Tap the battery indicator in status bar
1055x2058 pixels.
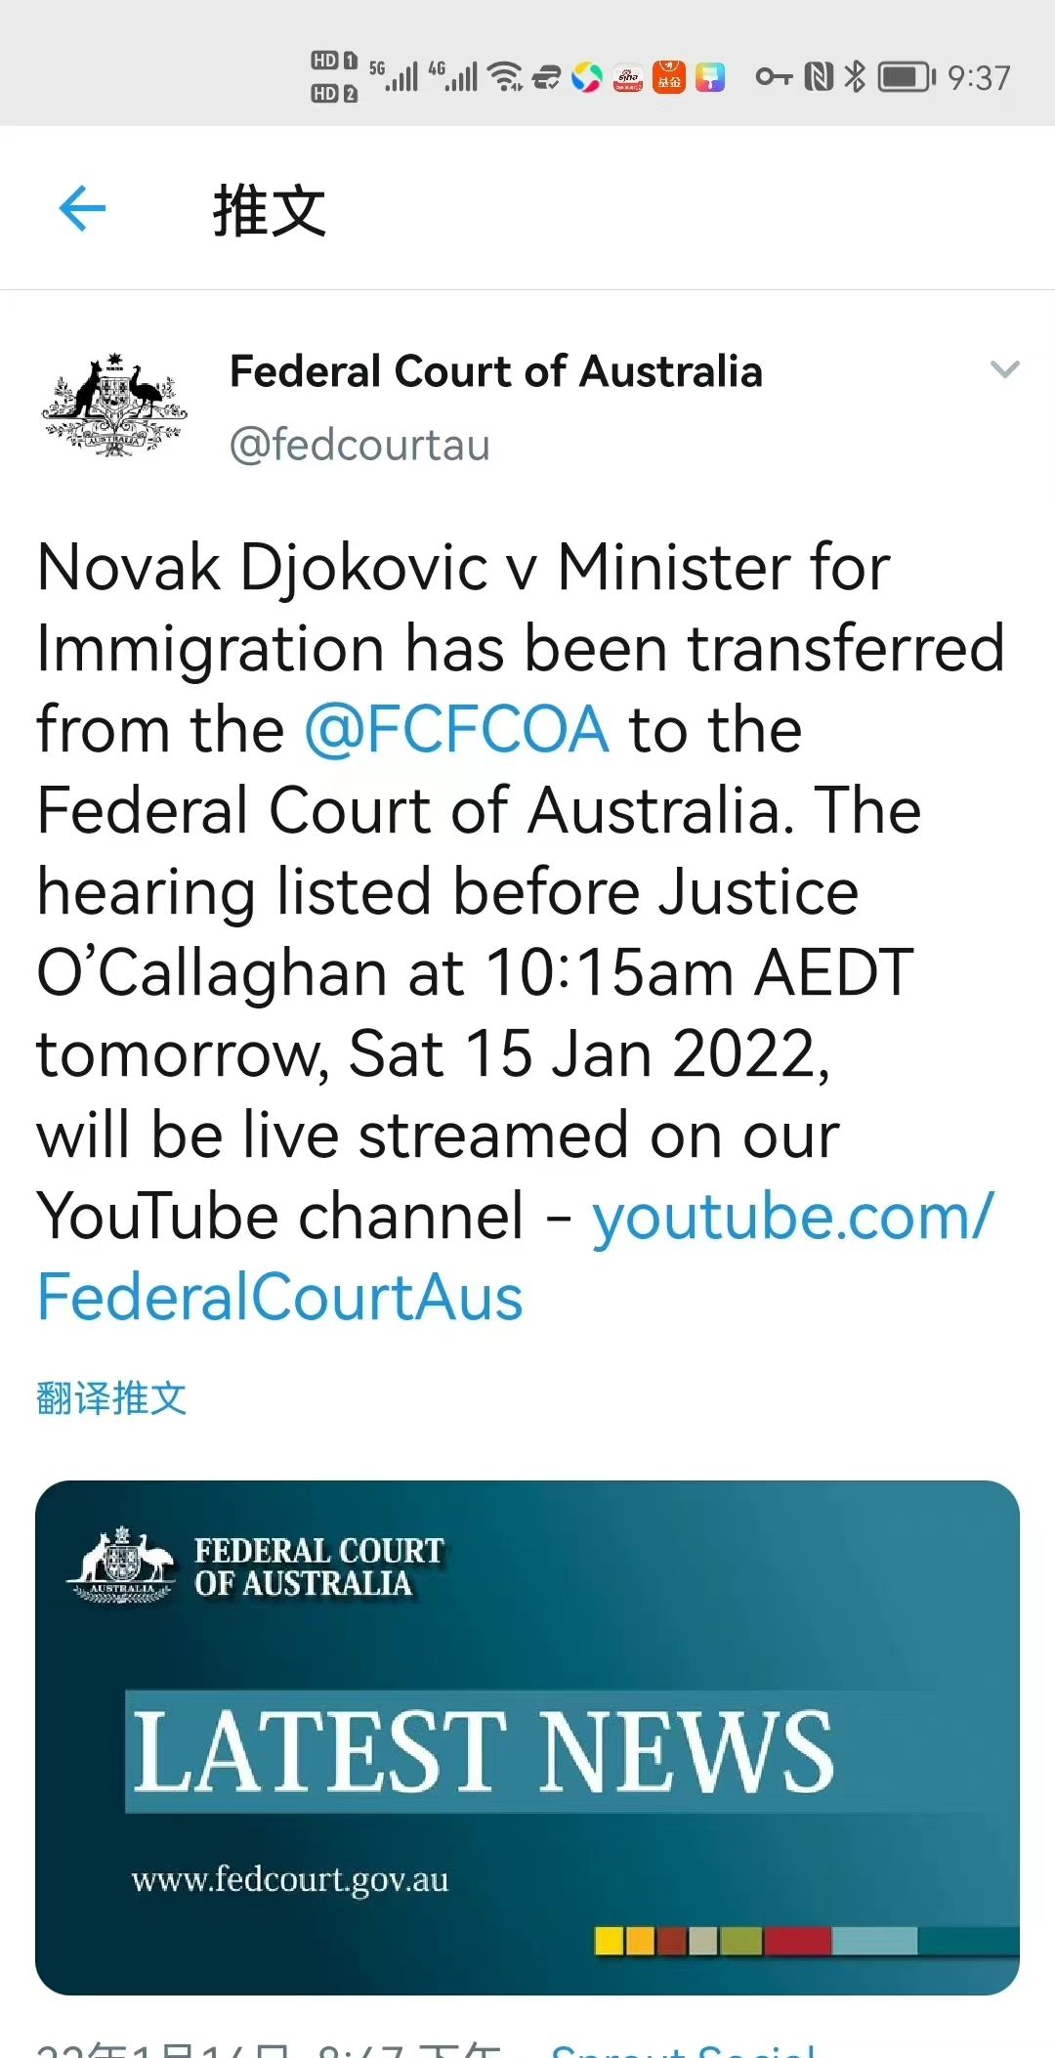point(907,76)
